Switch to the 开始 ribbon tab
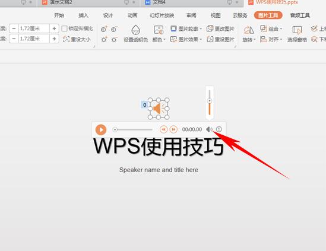 coord(59,15)
